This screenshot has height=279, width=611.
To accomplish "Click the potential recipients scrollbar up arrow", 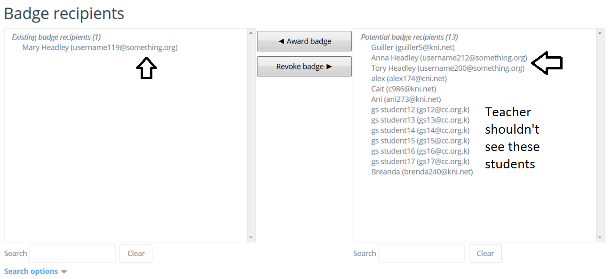I will [600, 33].
